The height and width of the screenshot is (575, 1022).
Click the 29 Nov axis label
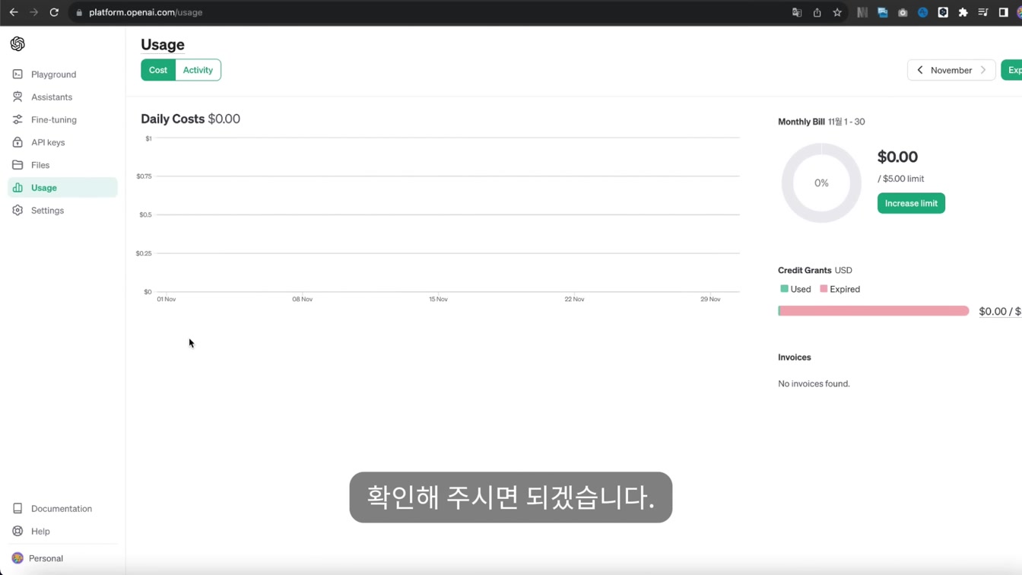710,300
